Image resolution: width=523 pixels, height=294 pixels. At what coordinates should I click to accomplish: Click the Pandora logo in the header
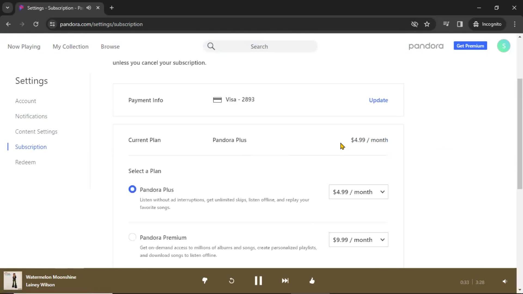click(426, 46)
